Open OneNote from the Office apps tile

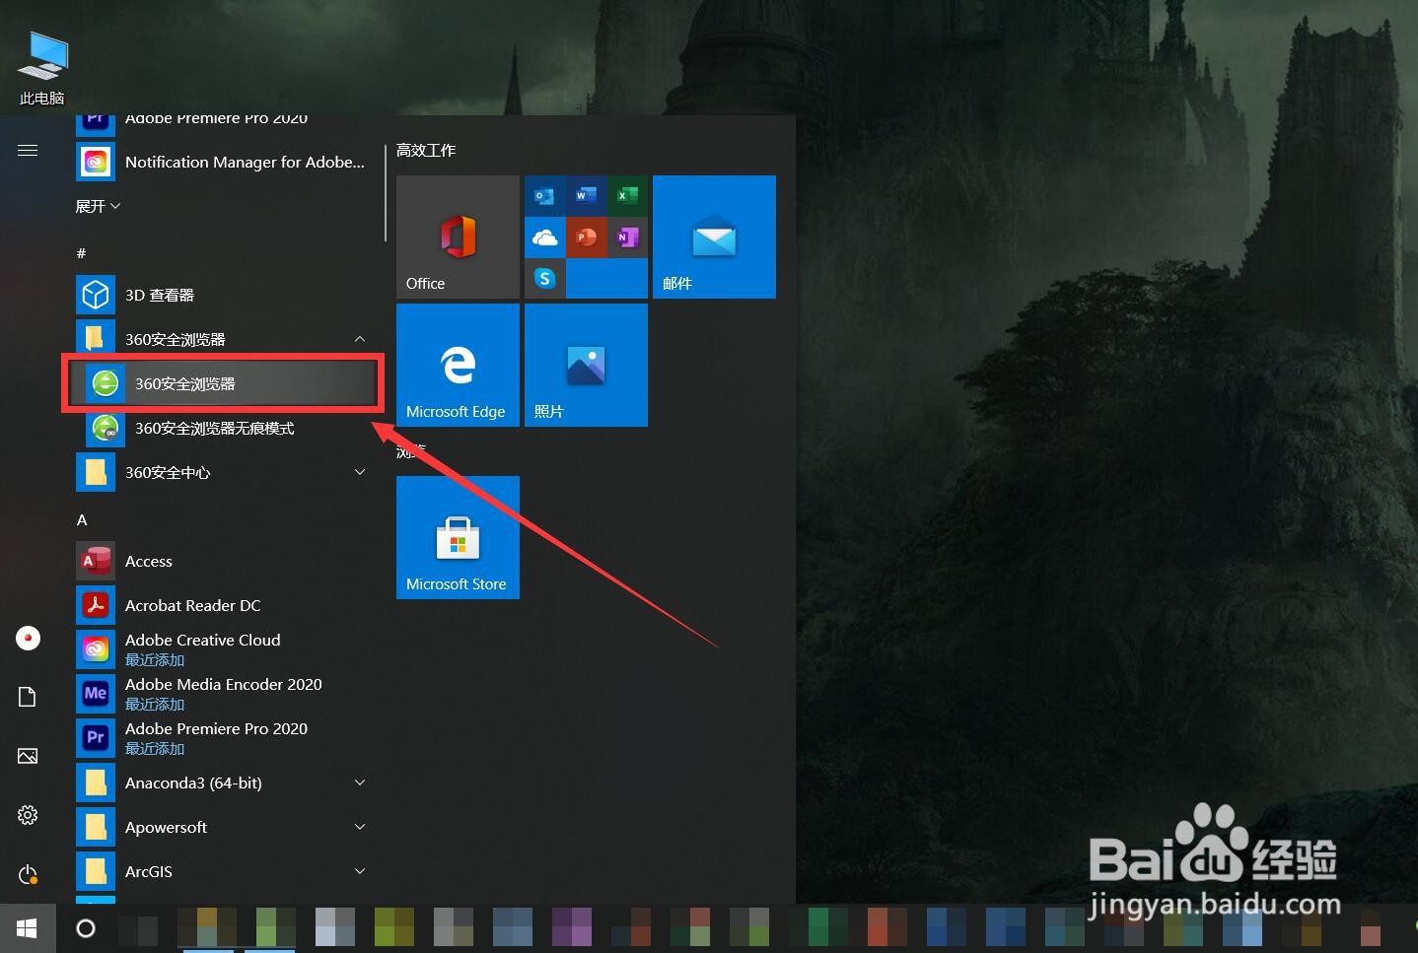click(627, 238)
